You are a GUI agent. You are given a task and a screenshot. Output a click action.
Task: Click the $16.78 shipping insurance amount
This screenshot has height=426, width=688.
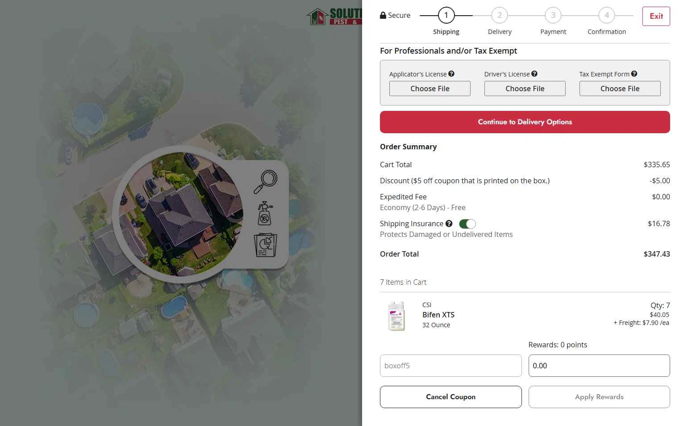pos(659,224)
